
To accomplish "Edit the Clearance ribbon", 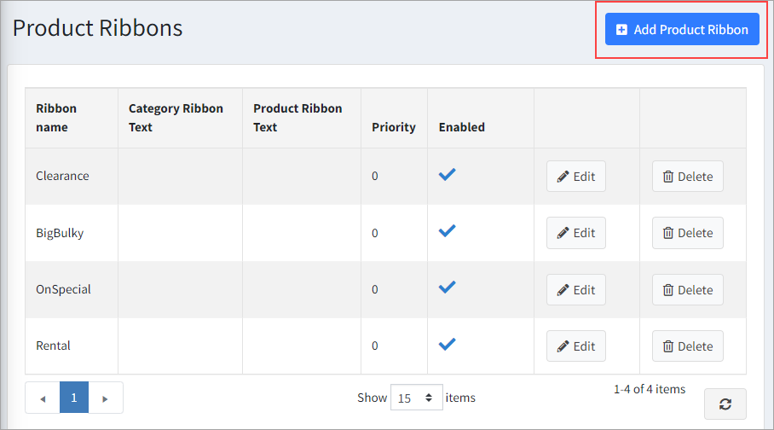I will pyautogui.click(x=575, y=177).
